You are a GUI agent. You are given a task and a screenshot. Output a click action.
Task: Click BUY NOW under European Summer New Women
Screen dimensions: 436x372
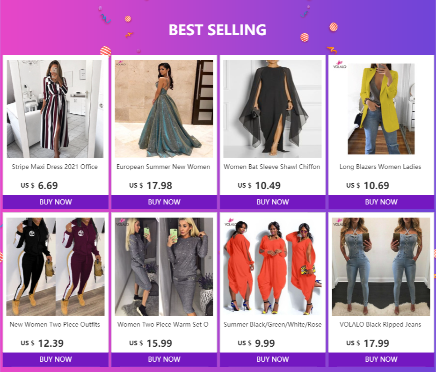164,202
